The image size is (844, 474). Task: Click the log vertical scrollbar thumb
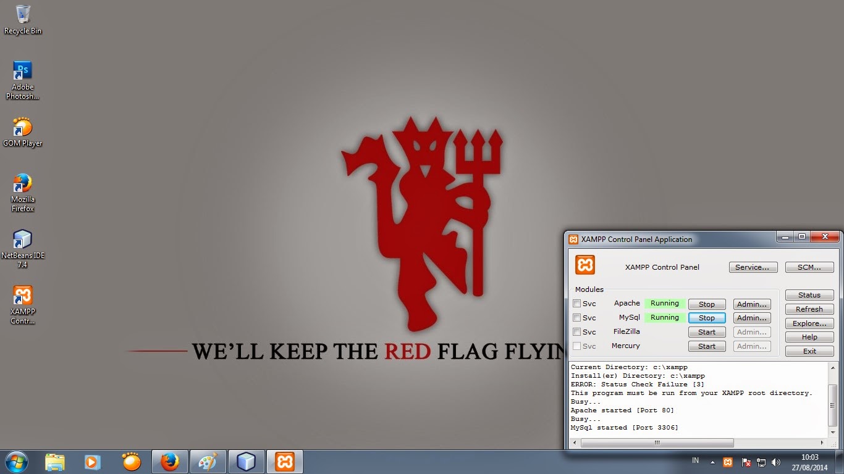coord(833,404)
